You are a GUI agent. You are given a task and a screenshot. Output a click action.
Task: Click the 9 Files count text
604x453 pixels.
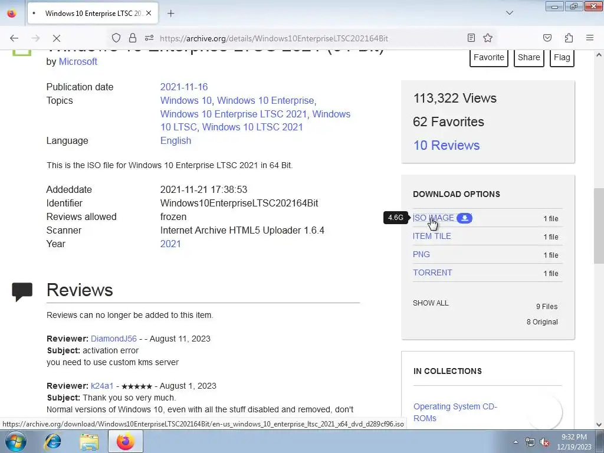click(547, 307)
